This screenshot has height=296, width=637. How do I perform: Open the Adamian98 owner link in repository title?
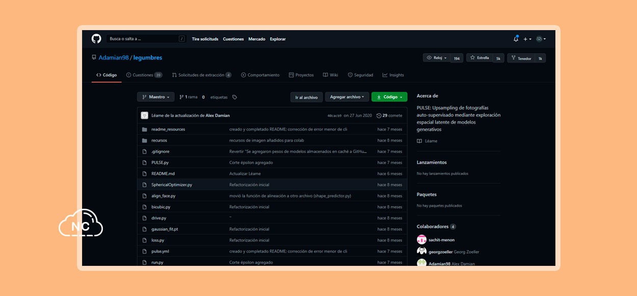coord(114,58)
